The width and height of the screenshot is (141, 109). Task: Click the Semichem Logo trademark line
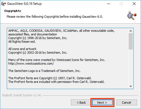pos(44,71)
